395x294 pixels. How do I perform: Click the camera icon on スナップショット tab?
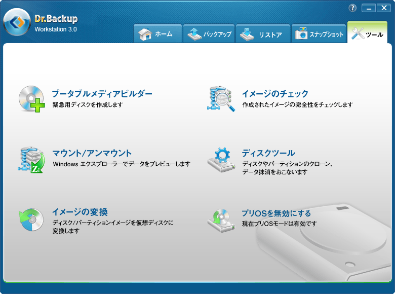[x=301, y=33]
